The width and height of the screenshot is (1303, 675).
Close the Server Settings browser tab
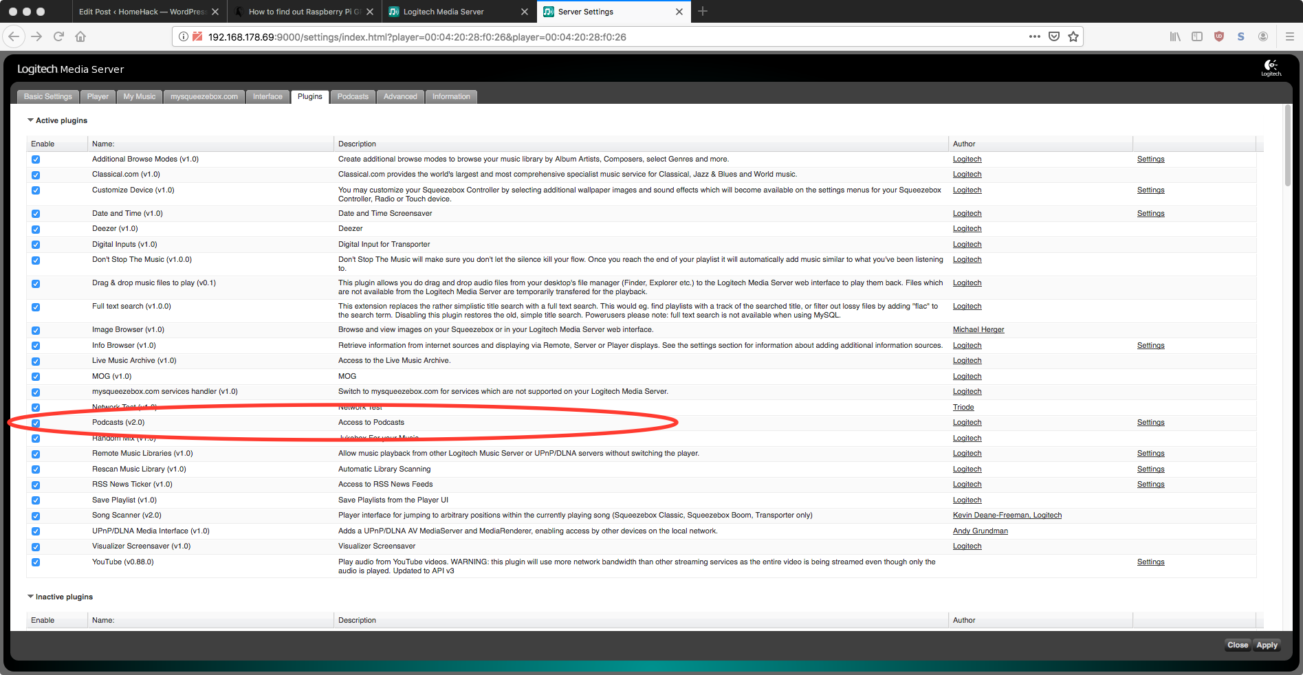(x=679, y=12)
